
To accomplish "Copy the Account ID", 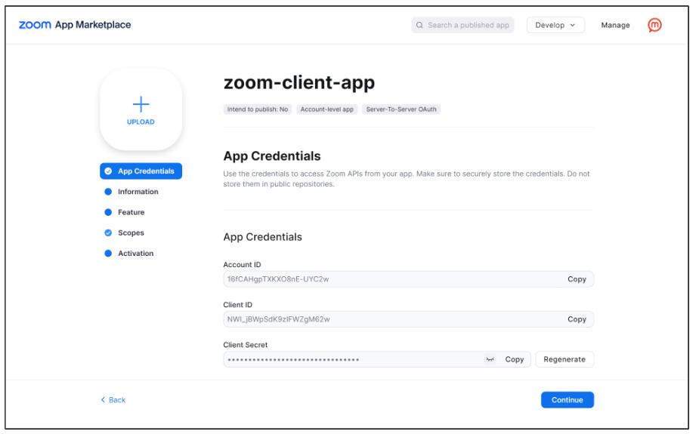I will tap(577, 279).
